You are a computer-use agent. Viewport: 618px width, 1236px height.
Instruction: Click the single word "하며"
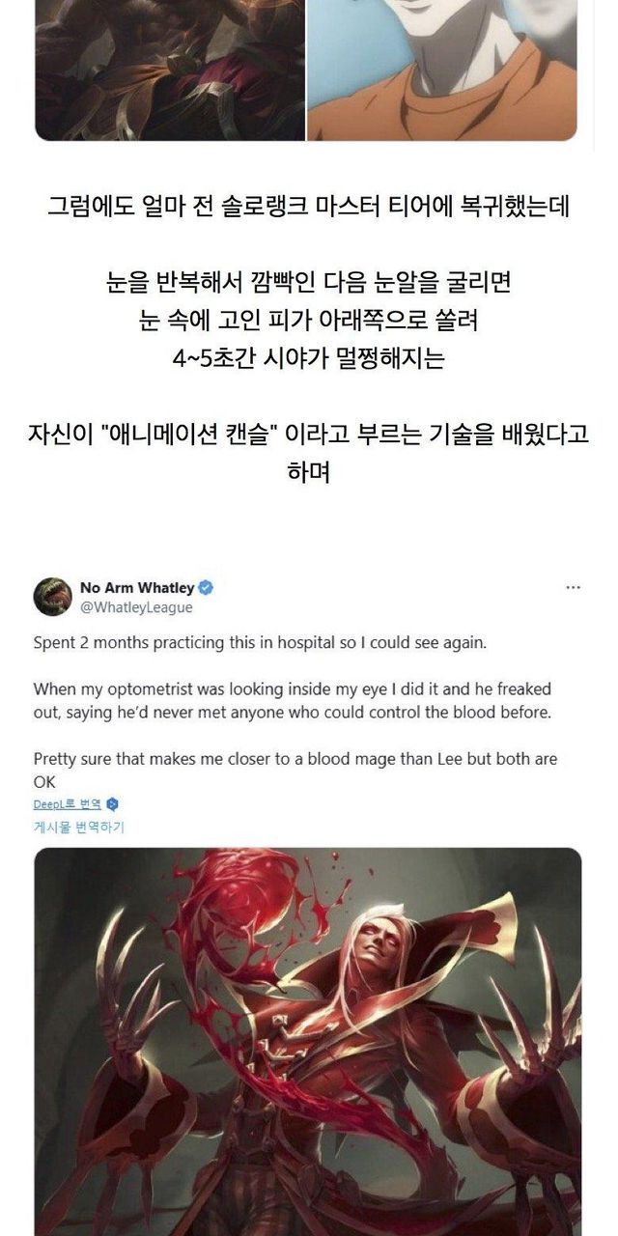tap(308, 473)
